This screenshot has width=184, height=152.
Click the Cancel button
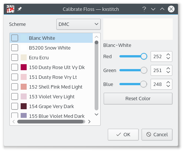[x=157, y=134]
